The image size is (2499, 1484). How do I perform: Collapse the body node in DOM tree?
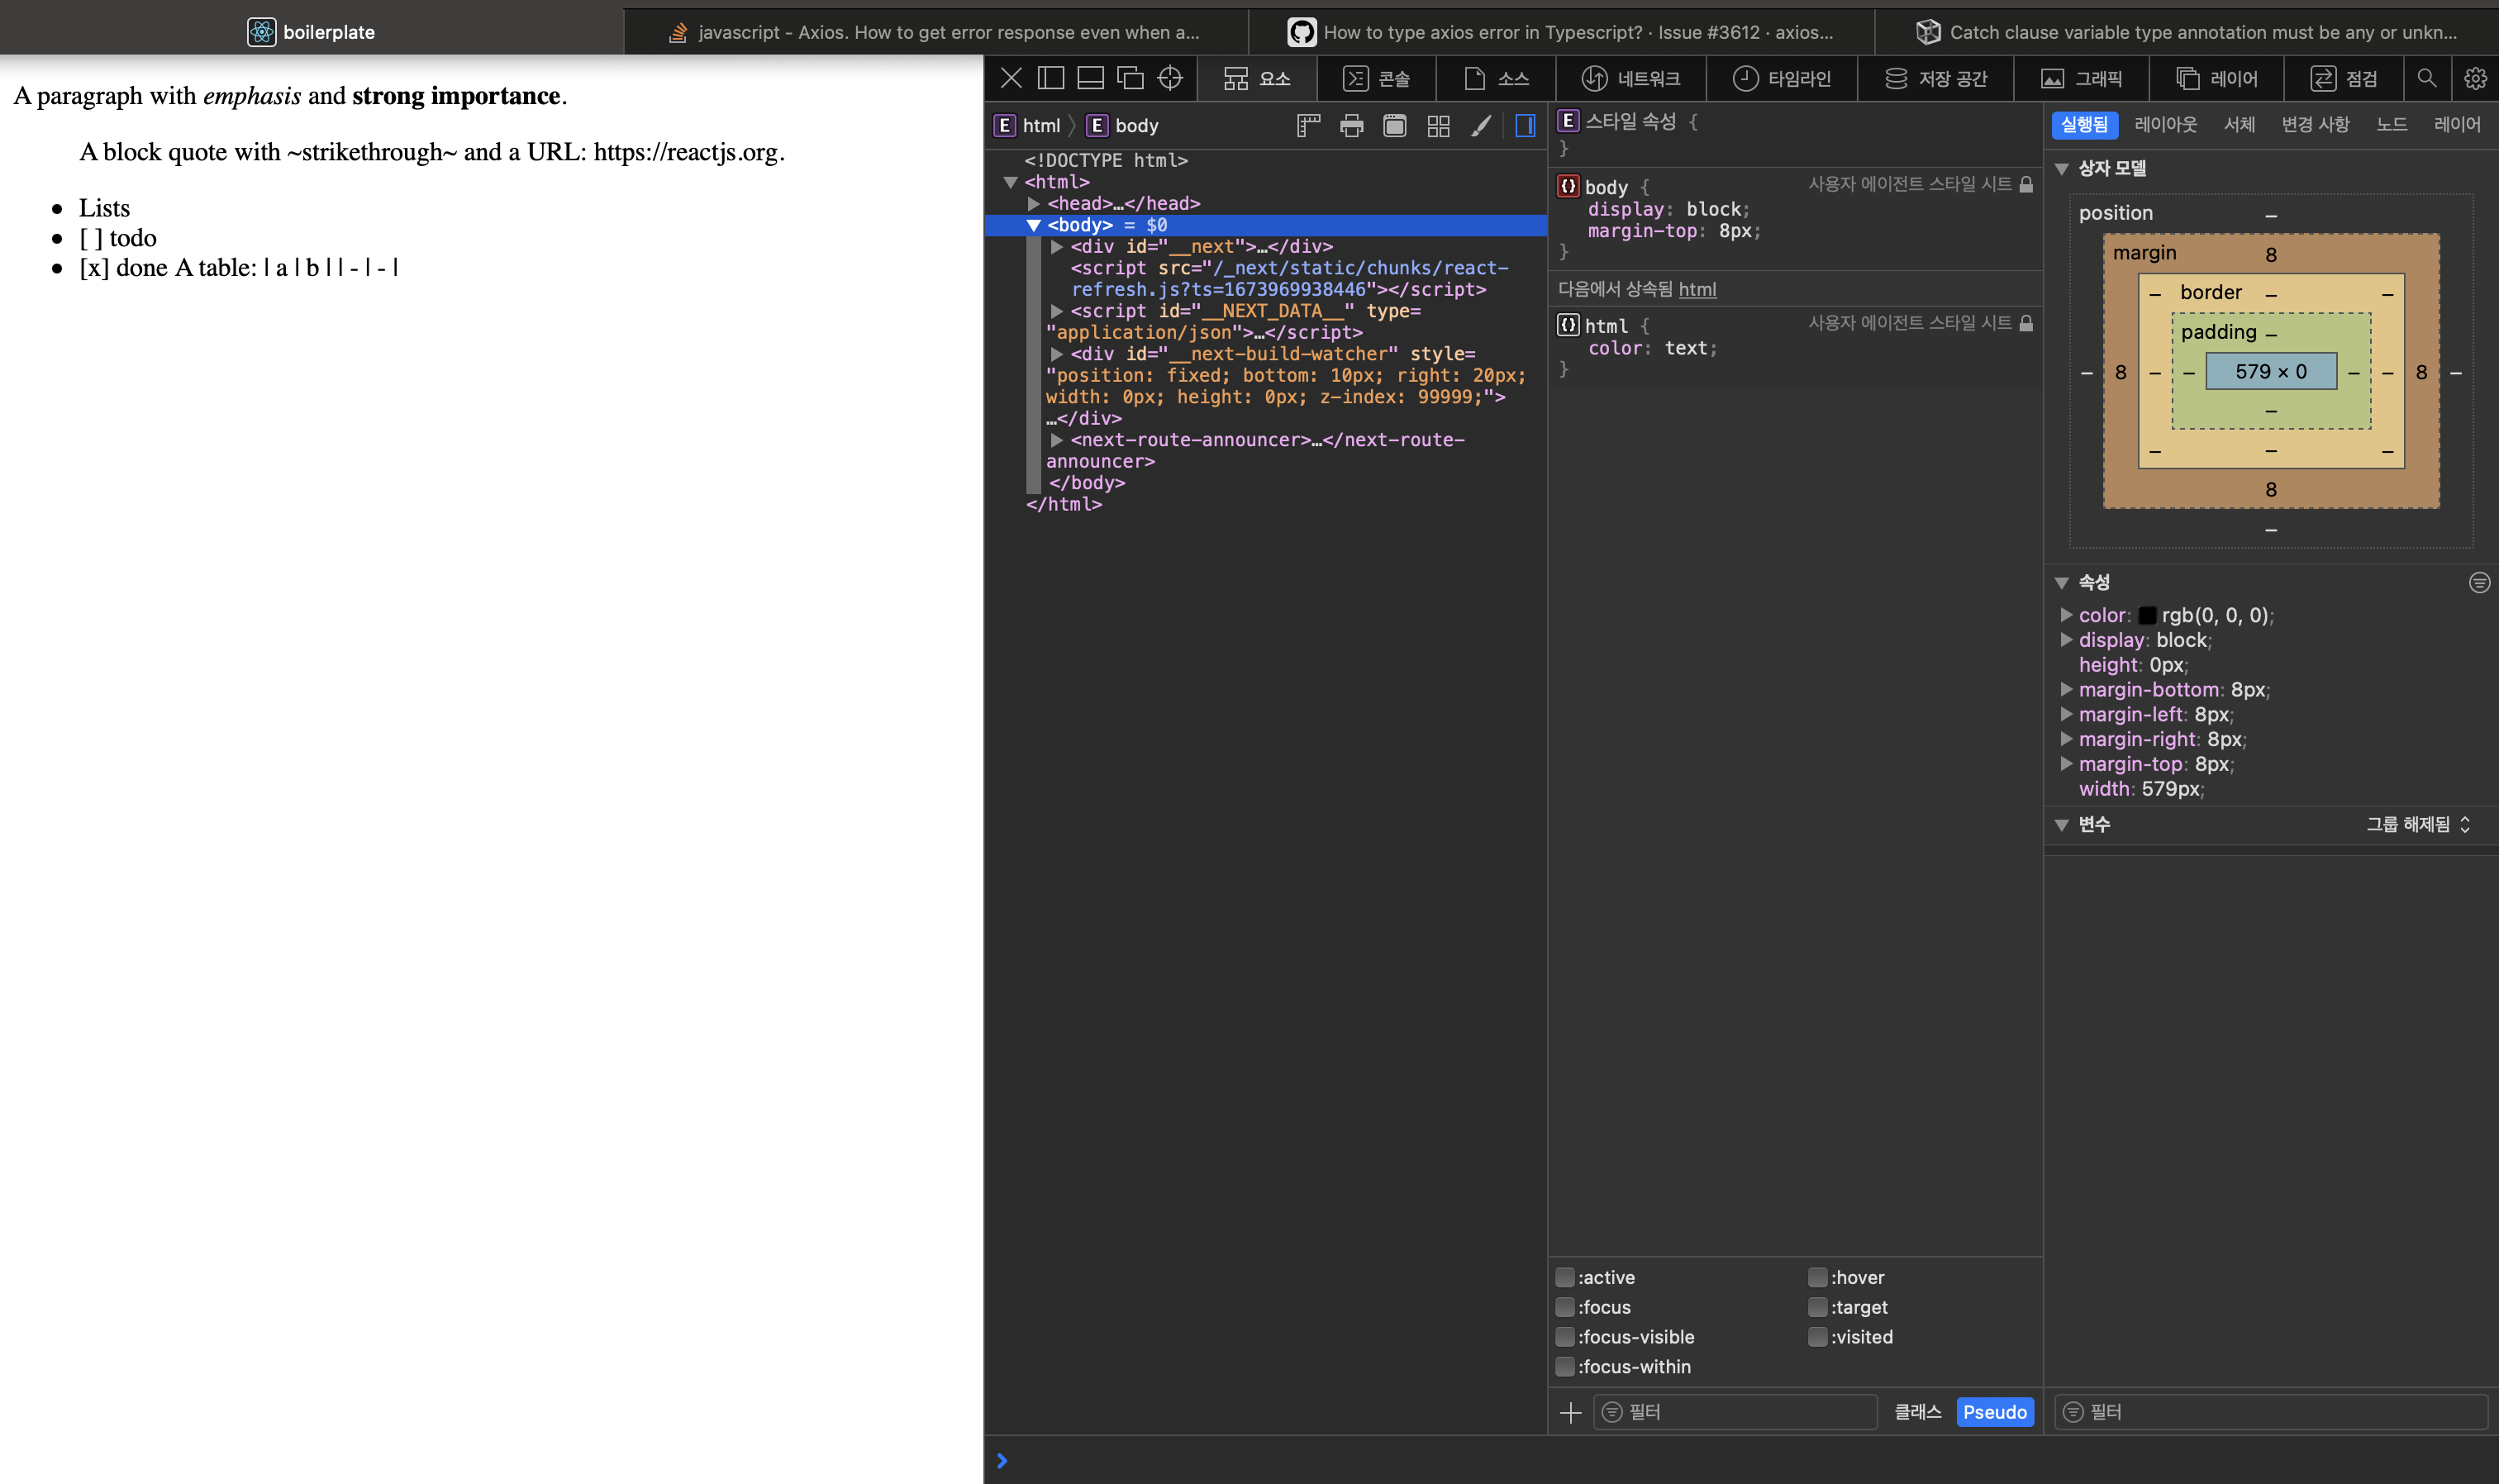[1033, 225]
